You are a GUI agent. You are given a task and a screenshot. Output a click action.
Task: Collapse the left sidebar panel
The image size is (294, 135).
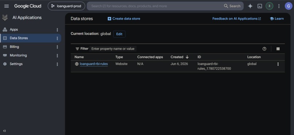pos(4,131)
